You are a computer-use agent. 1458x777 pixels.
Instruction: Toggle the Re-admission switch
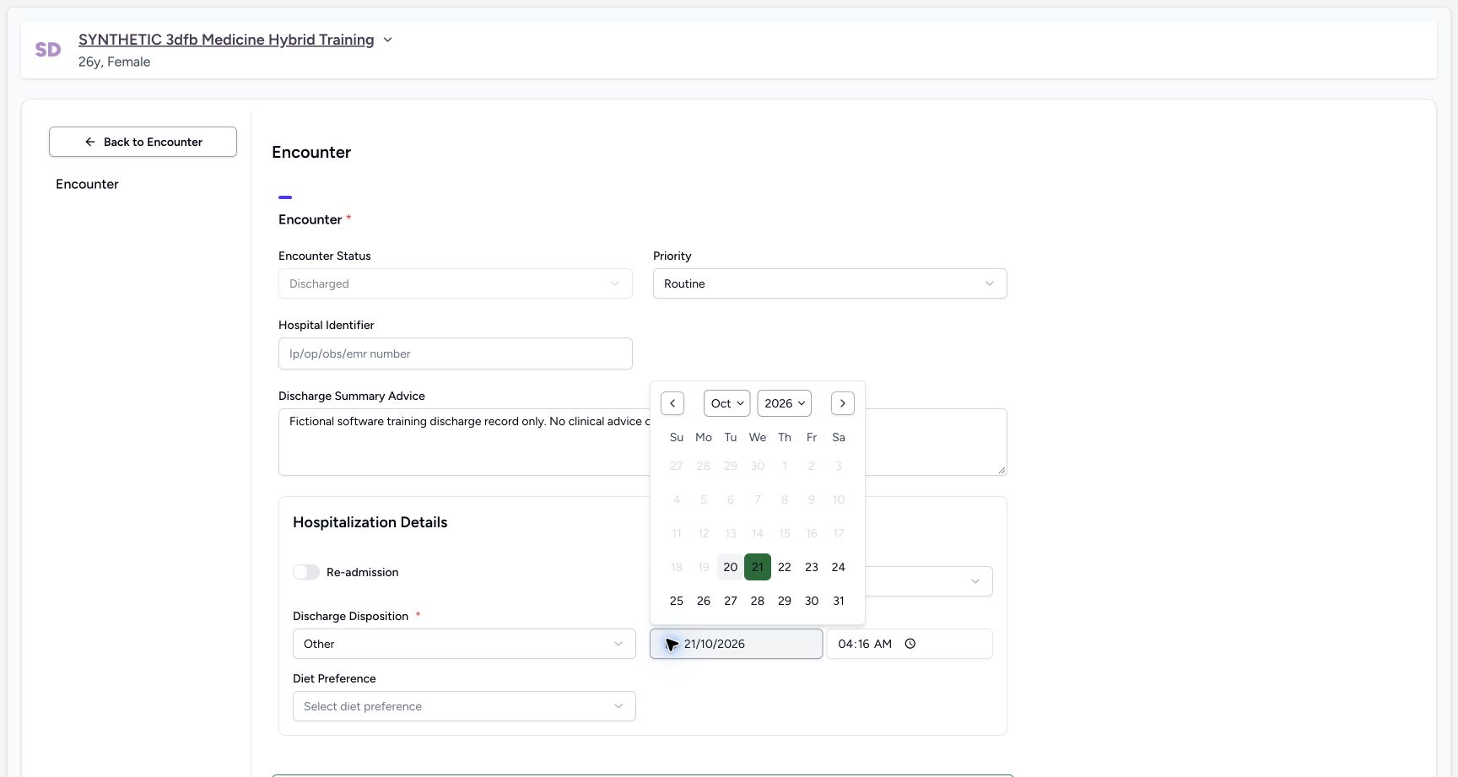click(x=306, y=572)
